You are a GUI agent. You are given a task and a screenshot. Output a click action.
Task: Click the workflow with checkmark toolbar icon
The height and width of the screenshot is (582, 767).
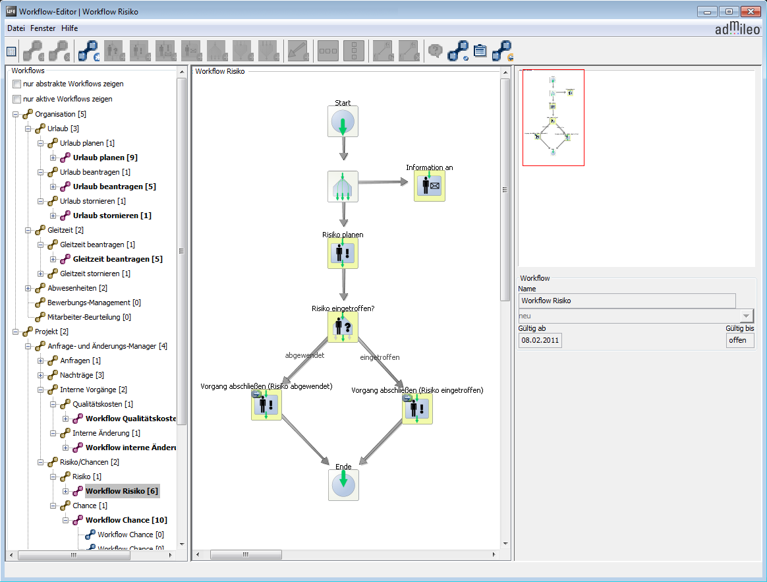point(459,51)
